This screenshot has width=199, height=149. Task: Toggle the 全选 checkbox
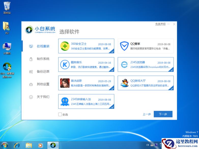pos(60,114)
